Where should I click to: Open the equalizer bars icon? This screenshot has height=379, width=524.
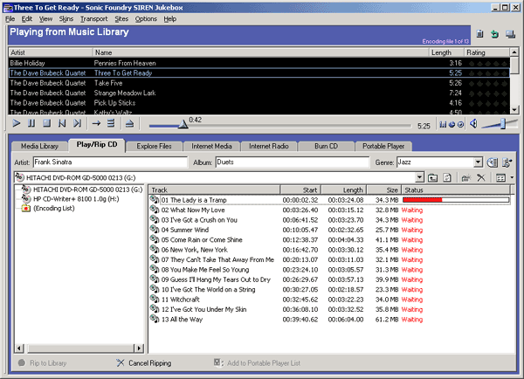pyautogui.click(x=443, y=125)
